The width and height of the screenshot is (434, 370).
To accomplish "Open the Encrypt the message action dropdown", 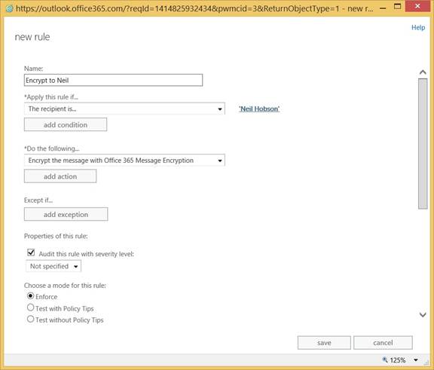I will coord(124,161).
